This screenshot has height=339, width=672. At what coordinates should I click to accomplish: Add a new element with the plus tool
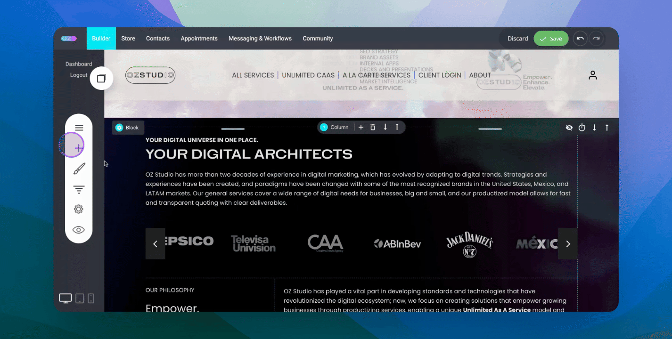(x=79, y=148)
